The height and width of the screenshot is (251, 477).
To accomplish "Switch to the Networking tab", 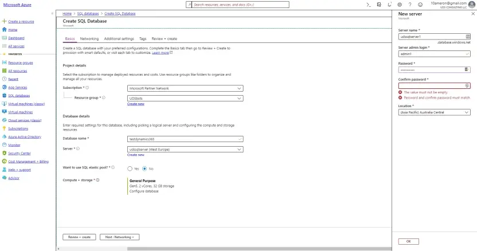I will (89, 38).
